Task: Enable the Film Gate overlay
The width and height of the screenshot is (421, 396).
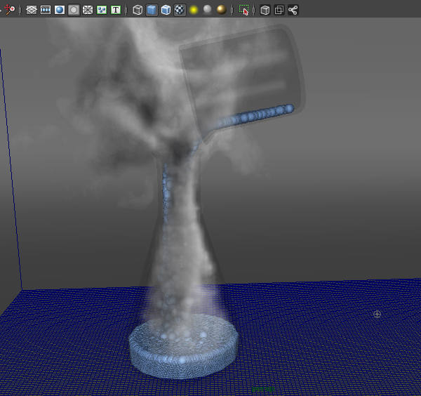Action: tap(46, 11)
